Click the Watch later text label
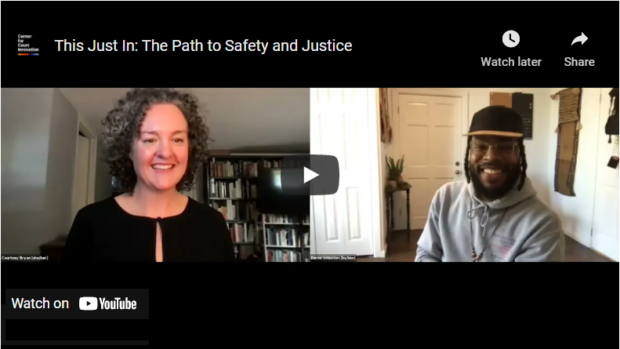 (x=511, y=62)
